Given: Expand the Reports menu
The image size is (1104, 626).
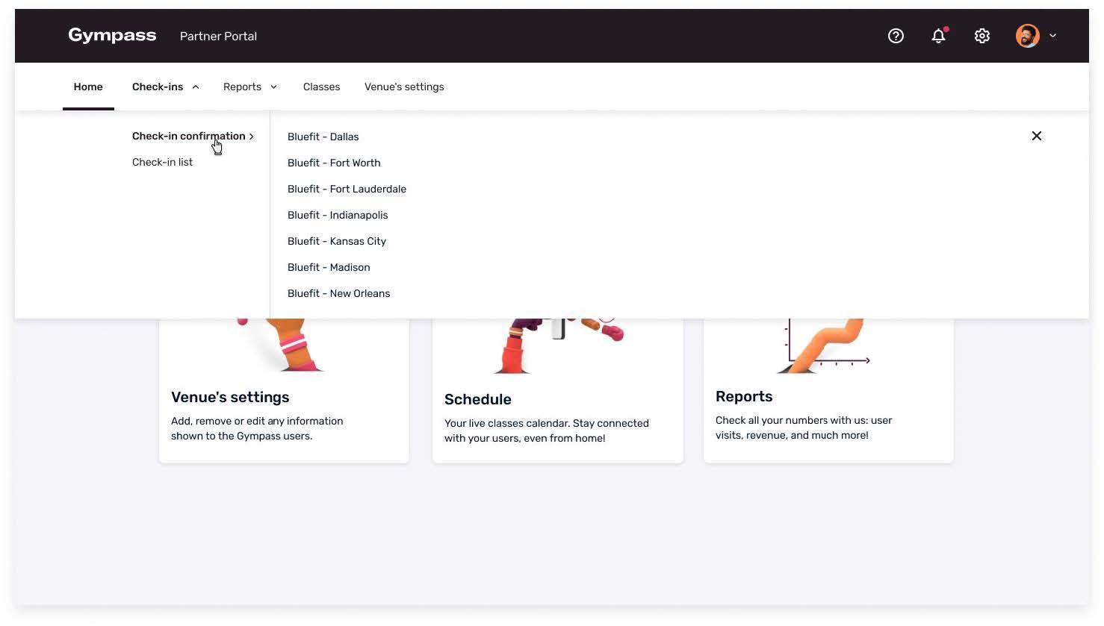Looking at the screenshot, I should [x=250, y=87].
